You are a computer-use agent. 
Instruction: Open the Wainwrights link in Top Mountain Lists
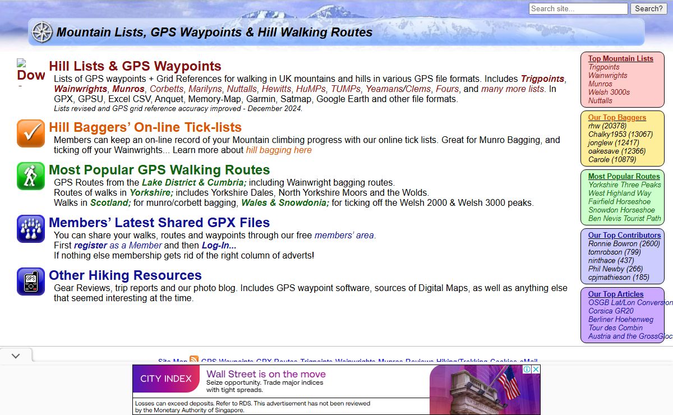607,75
